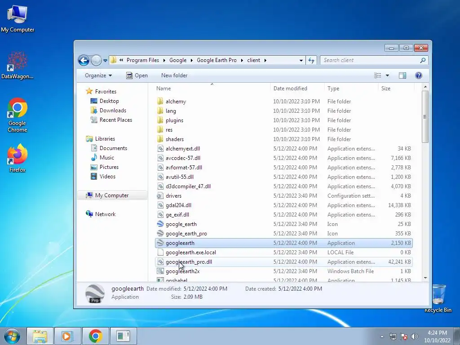Select the alchemyext.dll file icon
Image resolution: width=460 pixels, height=345 pixels.
tap(160, 148)
